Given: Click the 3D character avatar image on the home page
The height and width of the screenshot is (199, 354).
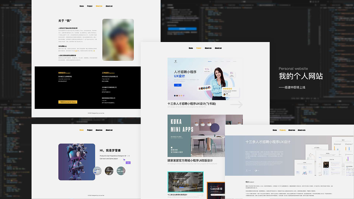Looking at the screenshot, I should tap(77, 162).
